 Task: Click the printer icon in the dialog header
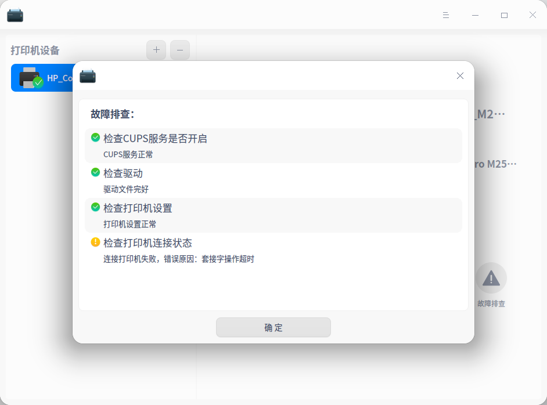[x=88, y=75]
